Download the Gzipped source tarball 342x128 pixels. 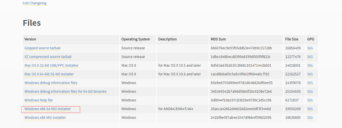tap(42, 48)
